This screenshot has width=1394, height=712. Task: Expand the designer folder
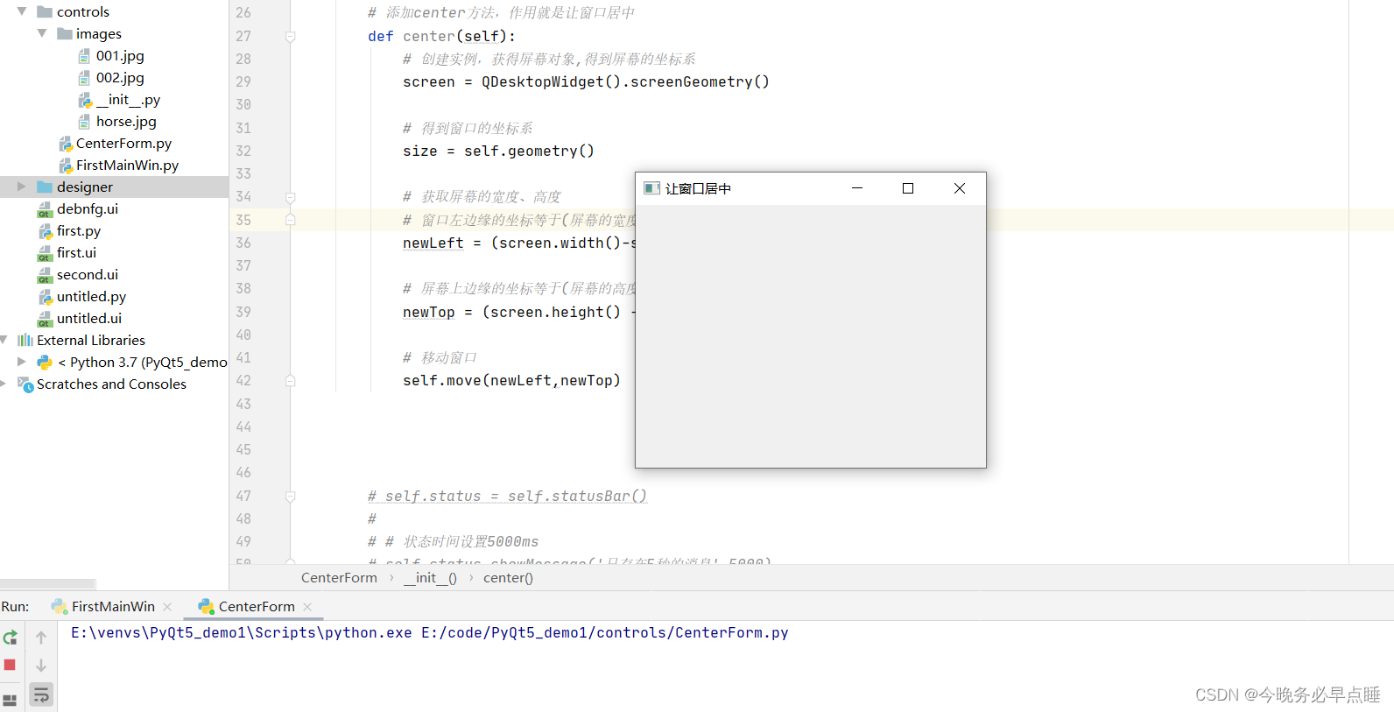coord(22,187)
